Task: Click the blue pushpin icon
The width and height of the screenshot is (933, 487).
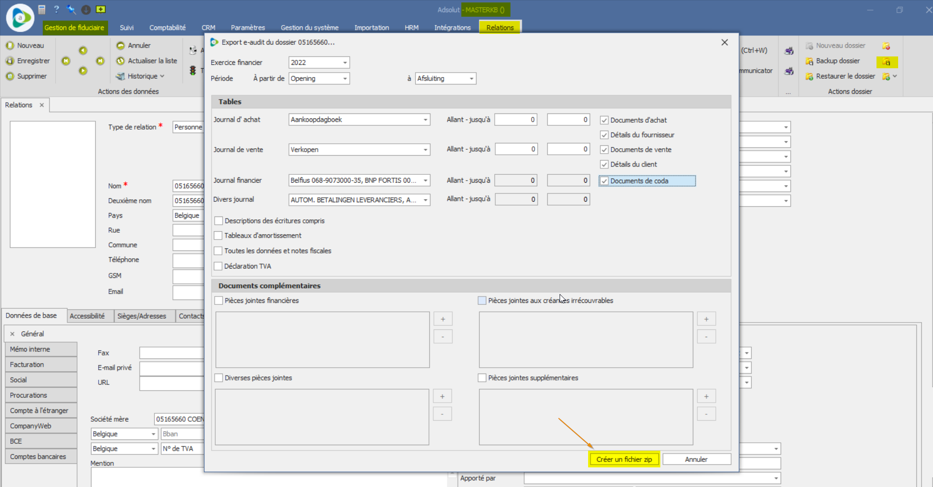Action: pos(71,9)
